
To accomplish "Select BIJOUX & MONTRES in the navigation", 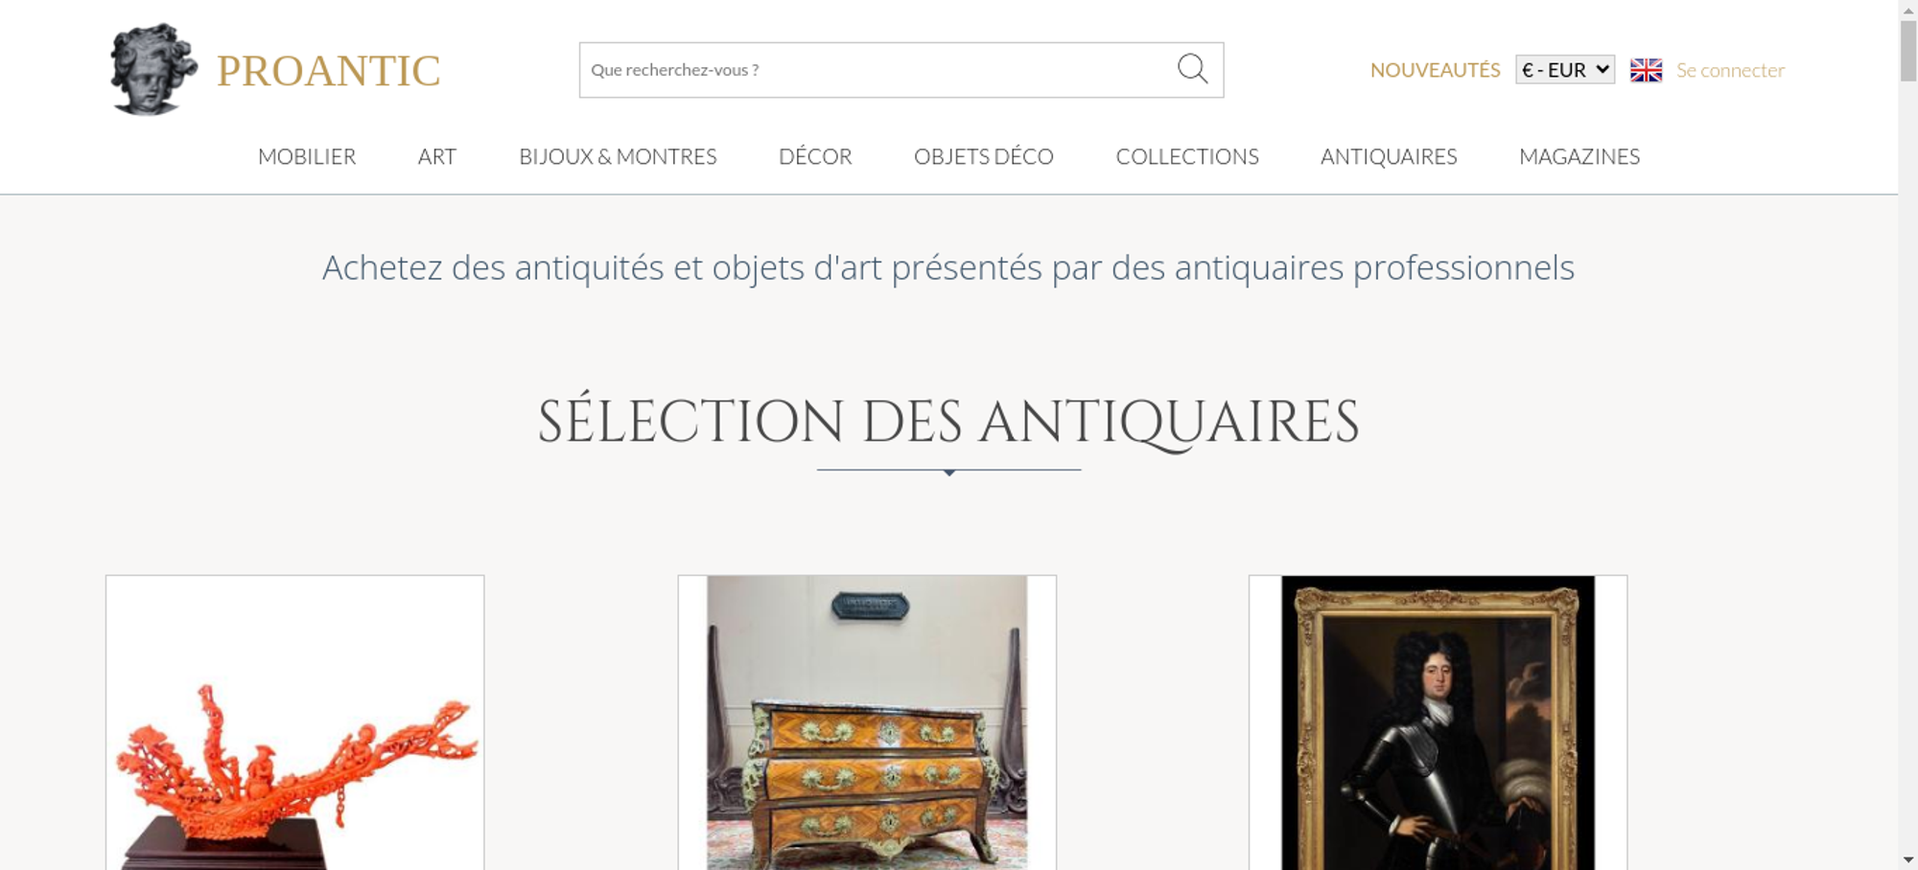I will pyautogui.click(x=618, y=156).
